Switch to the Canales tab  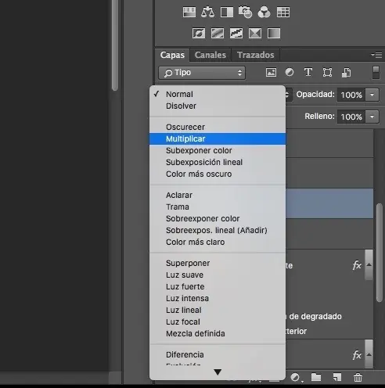click(x=210, y=55)
